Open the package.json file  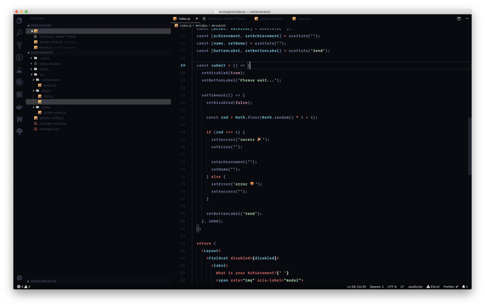click(49, 129)
